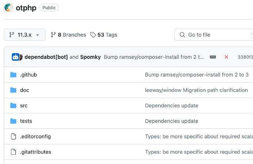Click the .github folder icon
The width and height of the screenshot is (253, 164).
pyautogui.click(x=13, y=75)
